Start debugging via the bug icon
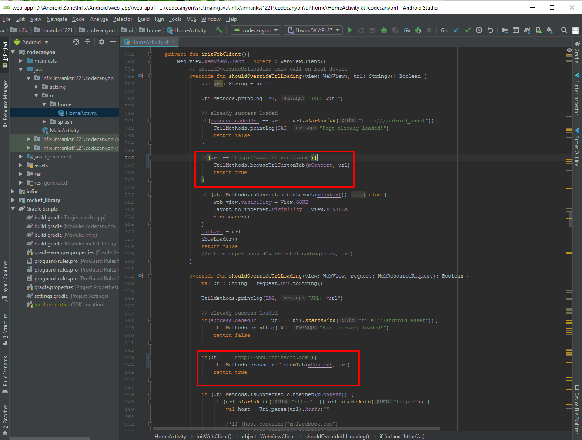582x440 pixels. [x=384, y=30]
